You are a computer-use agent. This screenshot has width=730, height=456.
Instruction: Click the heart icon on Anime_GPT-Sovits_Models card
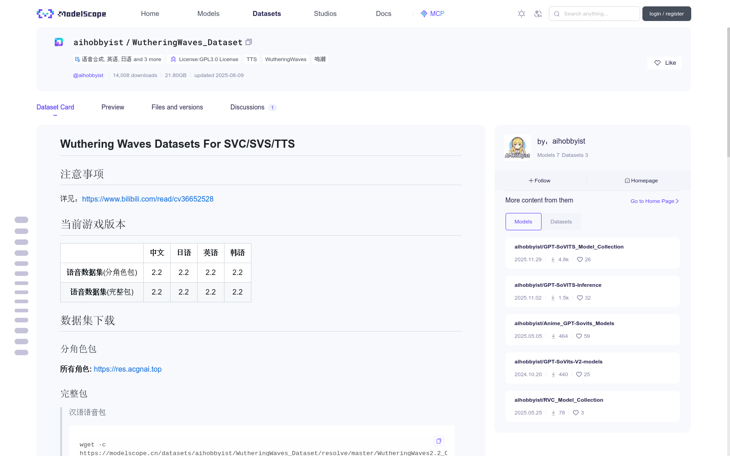click(x=579, y=336)
